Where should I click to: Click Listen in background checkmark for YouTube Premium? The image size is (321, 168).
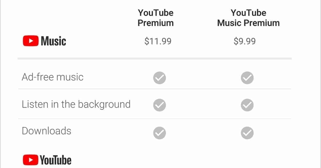point(159,105)
